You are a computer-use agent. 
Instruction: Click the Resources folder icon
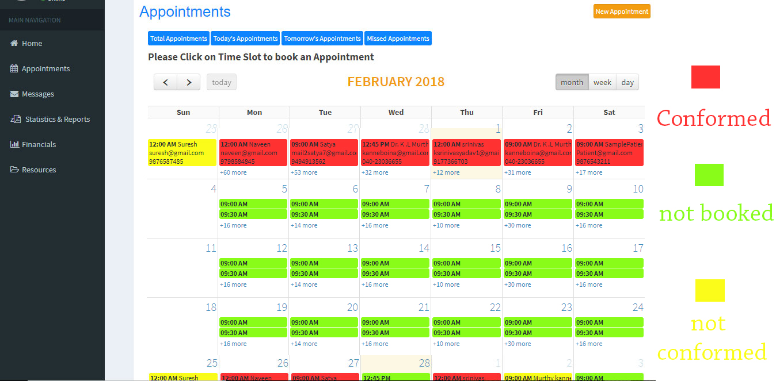(14, 170)
